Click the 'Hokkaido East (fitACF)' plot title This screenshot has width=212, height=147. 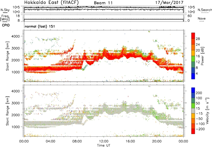click(51, 2)
